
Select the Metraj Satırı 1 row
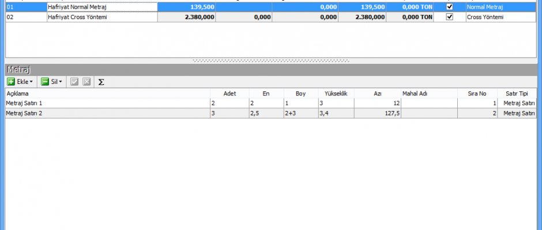pos(107,103)
